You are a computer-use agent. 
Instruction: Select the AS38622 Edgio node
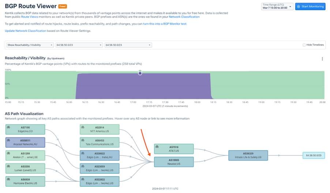tap(100, 155)
